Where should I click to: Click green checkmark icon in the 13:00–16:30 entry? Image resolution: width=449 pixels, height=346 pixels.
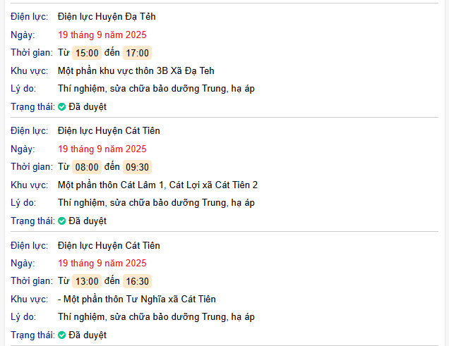coord(62,335)
